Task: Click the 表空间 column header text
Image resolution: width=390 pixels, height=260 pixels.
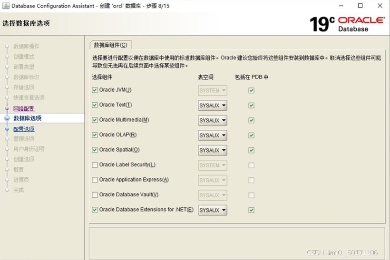Action: coord(205,77)
